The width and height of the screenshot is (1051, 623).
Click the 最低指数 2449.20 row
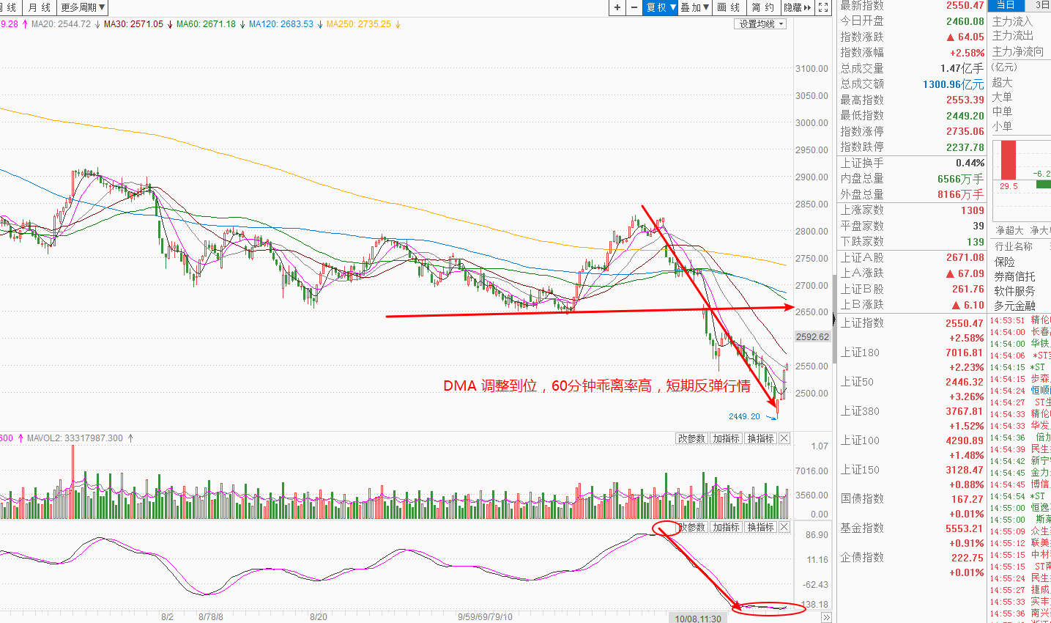point(912,116)
